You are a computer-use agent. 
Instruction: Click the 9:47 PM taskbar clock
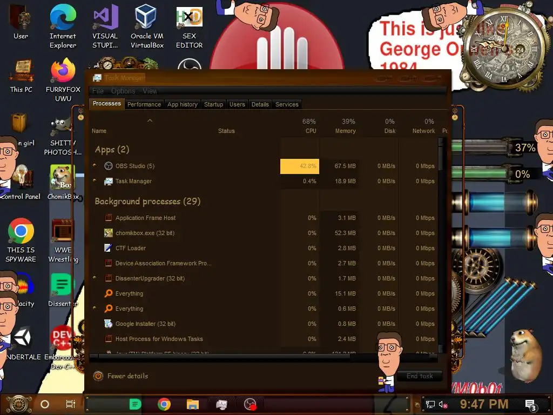pyautogui.click(x=484, y=404)
